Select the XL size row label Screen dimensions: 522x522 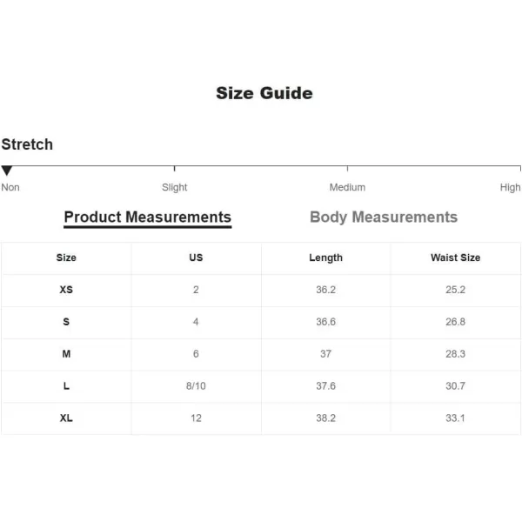[66, 418]
